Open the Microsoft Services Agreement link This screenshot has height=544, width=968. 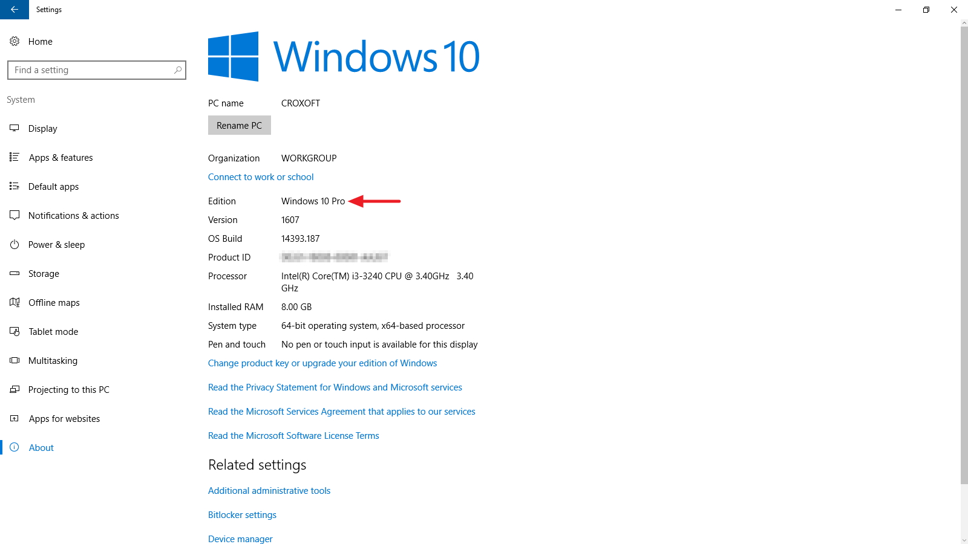coord(342,412)
